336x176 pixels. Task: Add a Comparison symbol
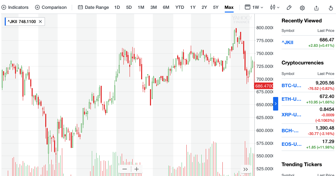pos(51,7)
